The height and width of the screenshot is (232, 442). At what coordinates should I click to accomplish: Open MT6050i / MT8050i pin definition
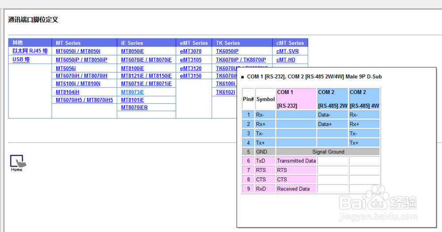point(78,51)
